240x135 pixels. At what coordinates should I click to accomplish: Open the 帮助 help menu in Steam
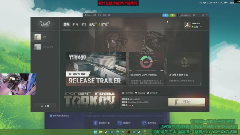pyautogui.click(x=109, y=15)
